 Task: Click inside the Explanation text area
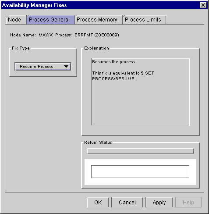140,92
